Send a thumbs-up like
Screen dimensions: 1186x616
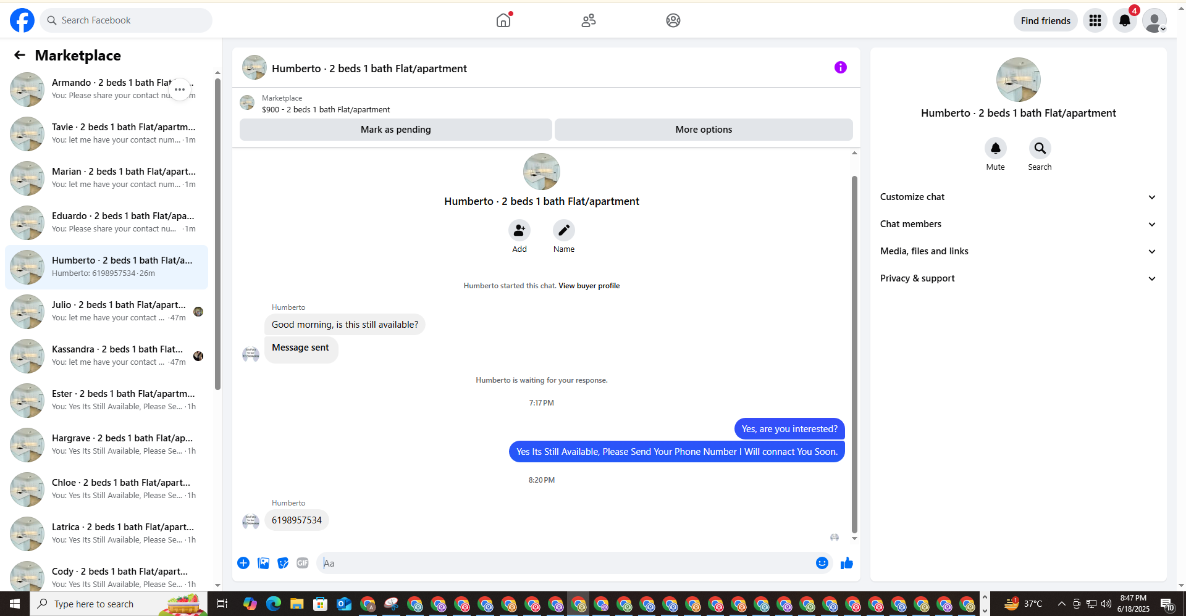847,563
